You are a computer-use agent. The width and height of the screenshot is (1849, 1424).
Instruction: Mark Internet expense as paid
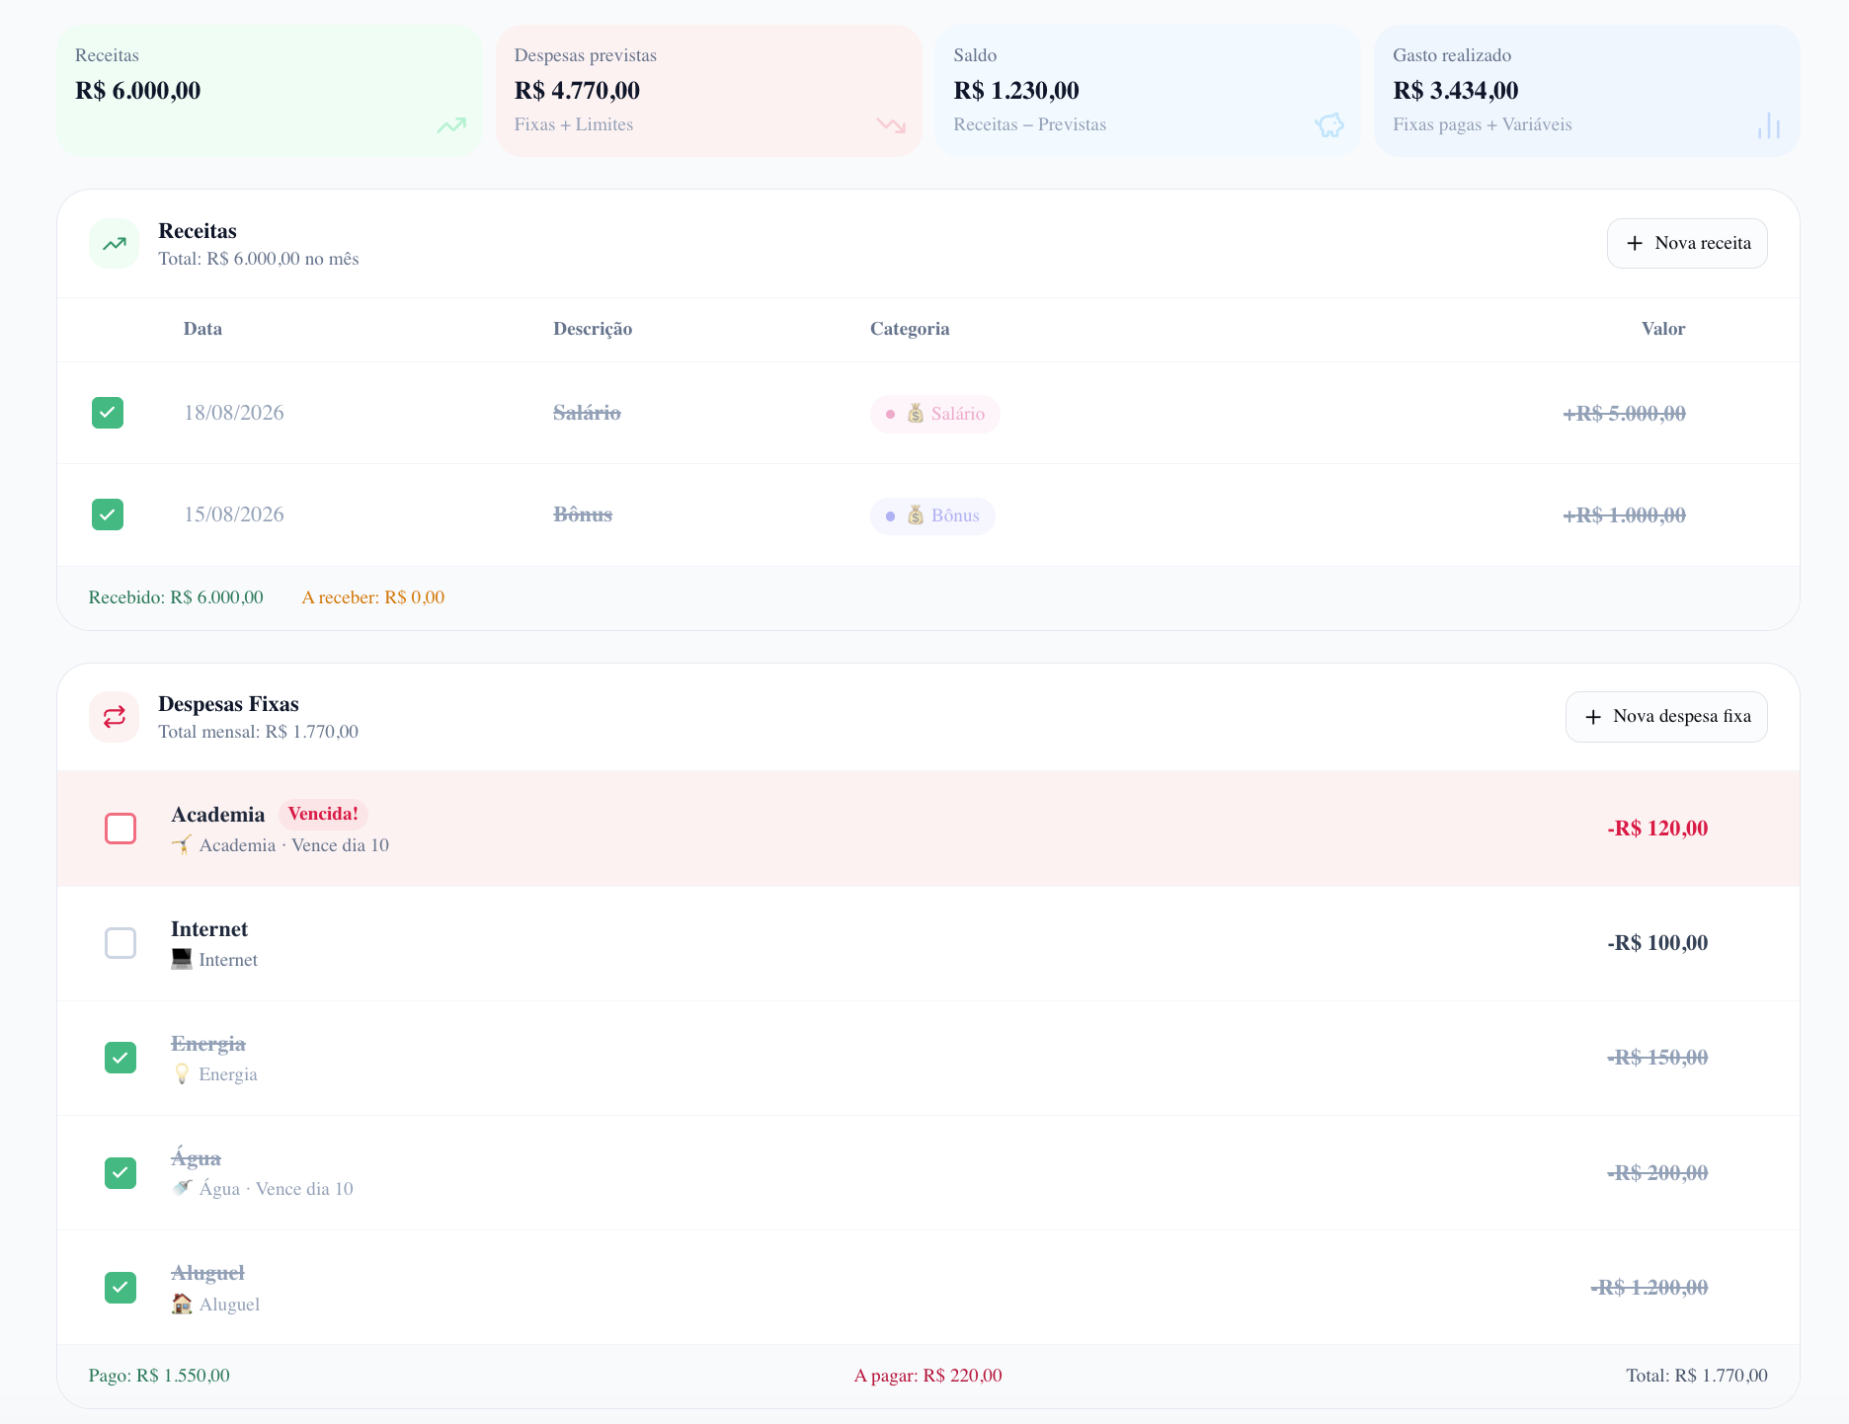121,943
